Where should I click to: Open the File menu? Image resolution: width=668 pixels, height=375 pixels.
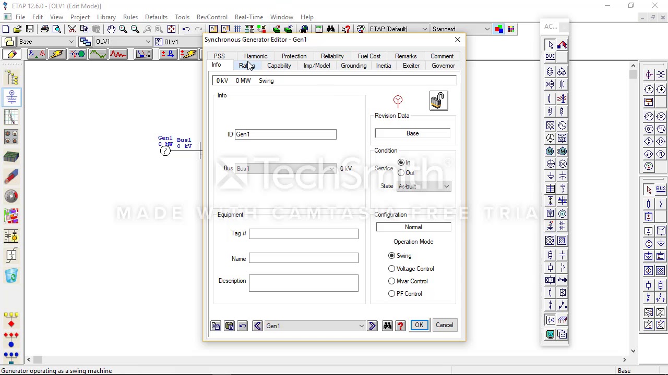click(20, 17)
